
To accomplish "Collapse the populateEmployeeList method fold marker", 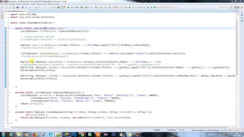I will [x=9, y=92].
